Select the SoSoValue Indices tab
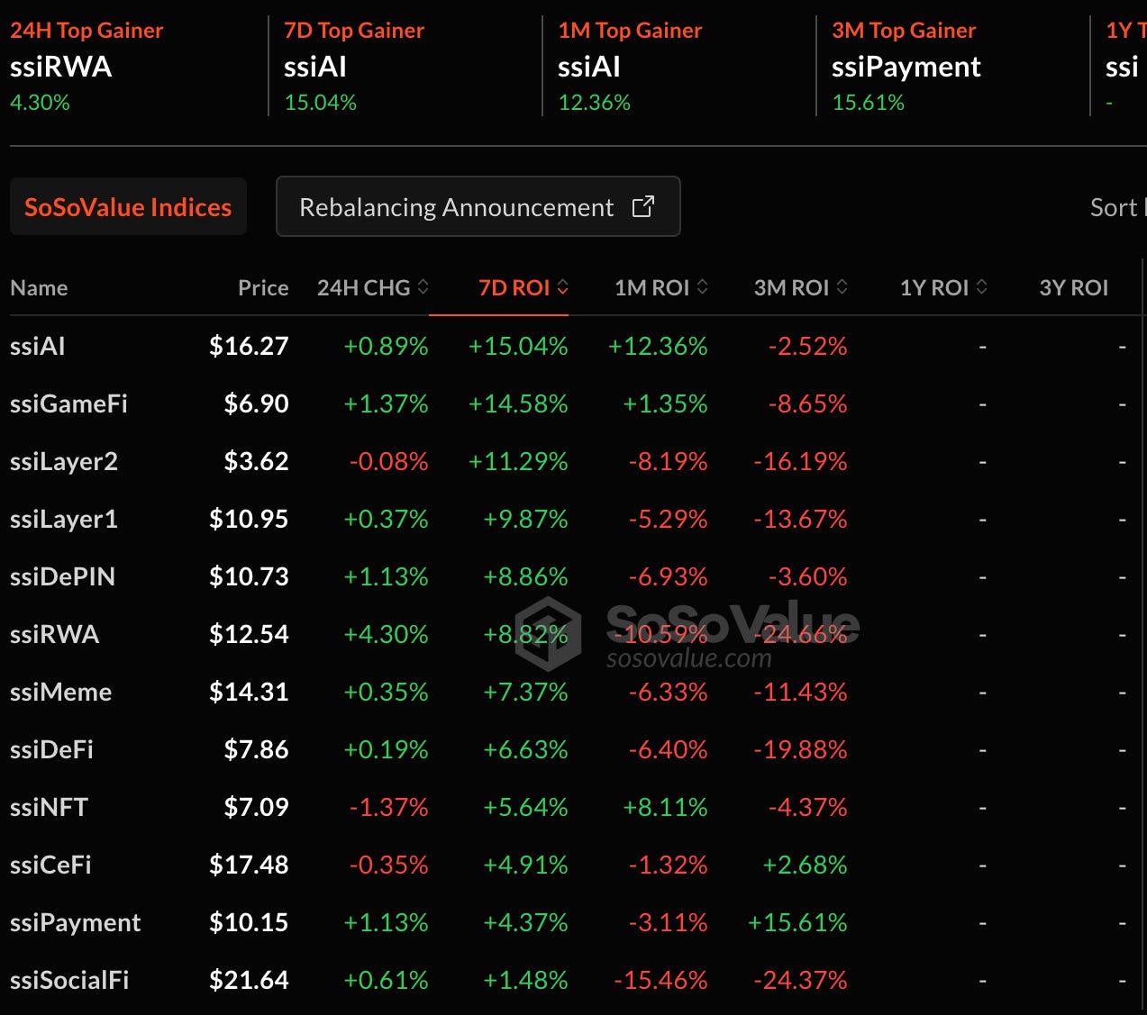 point(128,207)
